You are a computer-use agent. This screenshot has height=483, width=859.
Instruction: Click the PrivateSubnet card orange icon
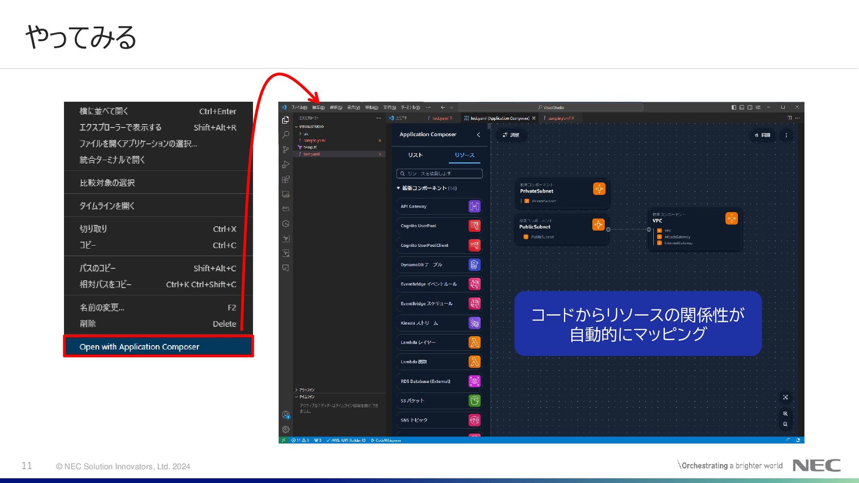[599, 189]
